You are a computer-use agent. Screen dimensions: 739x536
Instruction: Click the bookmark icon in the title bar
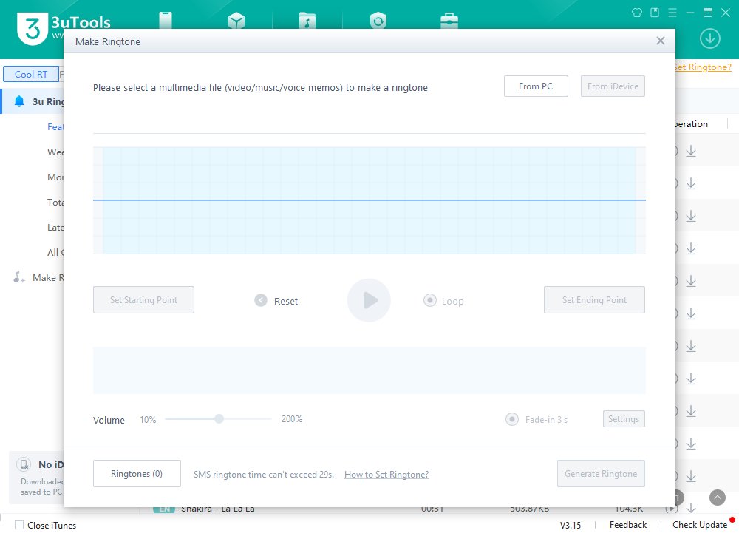655,13
